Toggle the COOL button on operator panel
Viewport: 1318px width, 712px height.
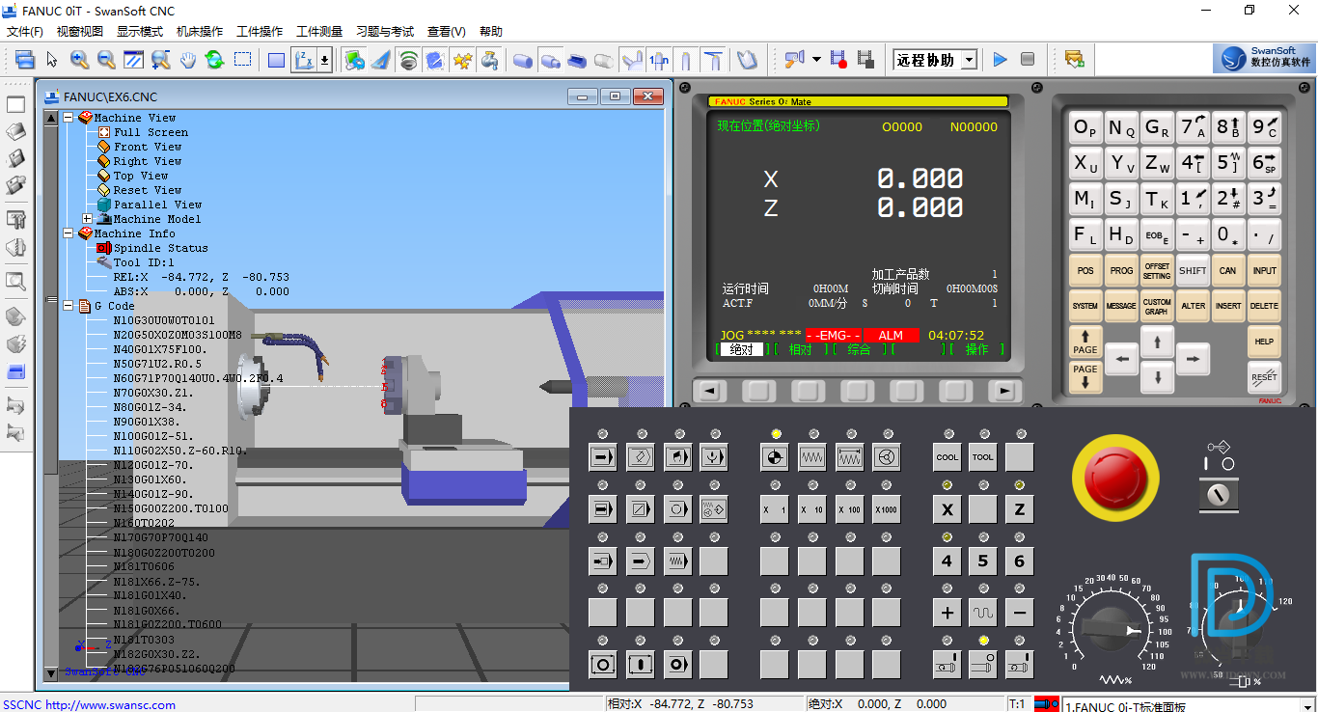[947, 457]
